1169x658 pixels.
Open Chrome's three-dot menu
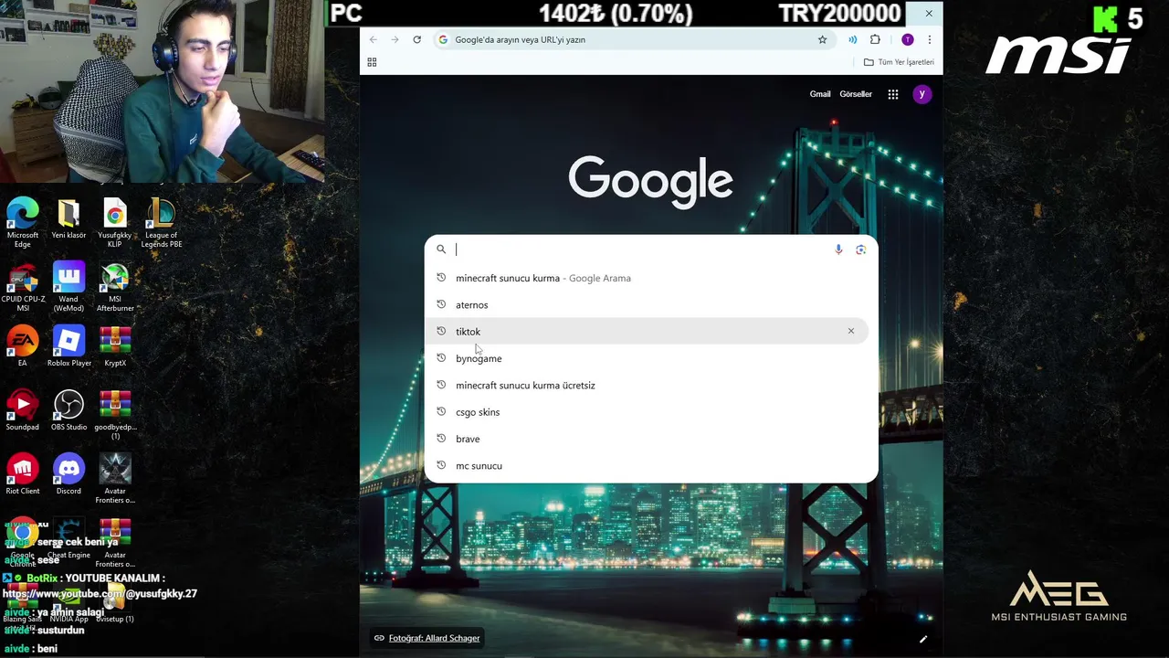coord(929,39)
